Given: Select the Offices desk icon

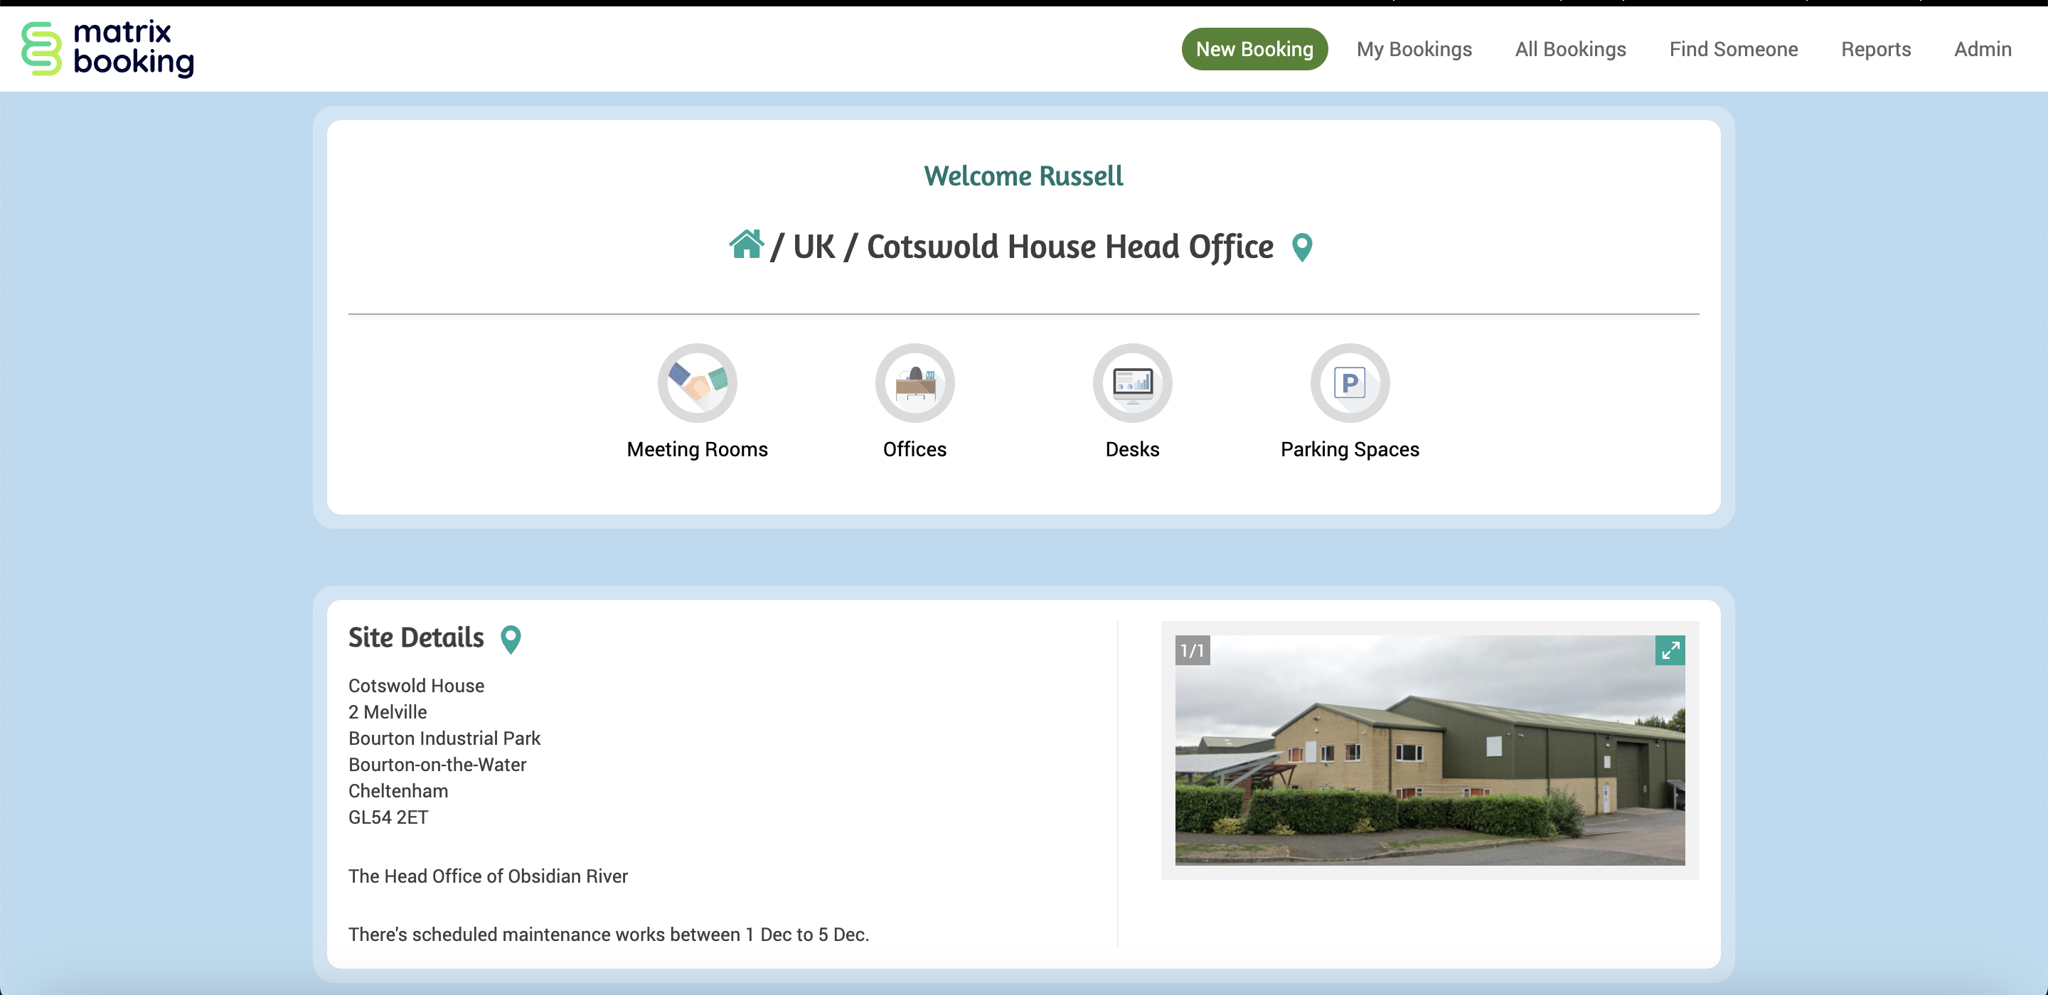Looking at the screenshot, I should tap(914, 382).
